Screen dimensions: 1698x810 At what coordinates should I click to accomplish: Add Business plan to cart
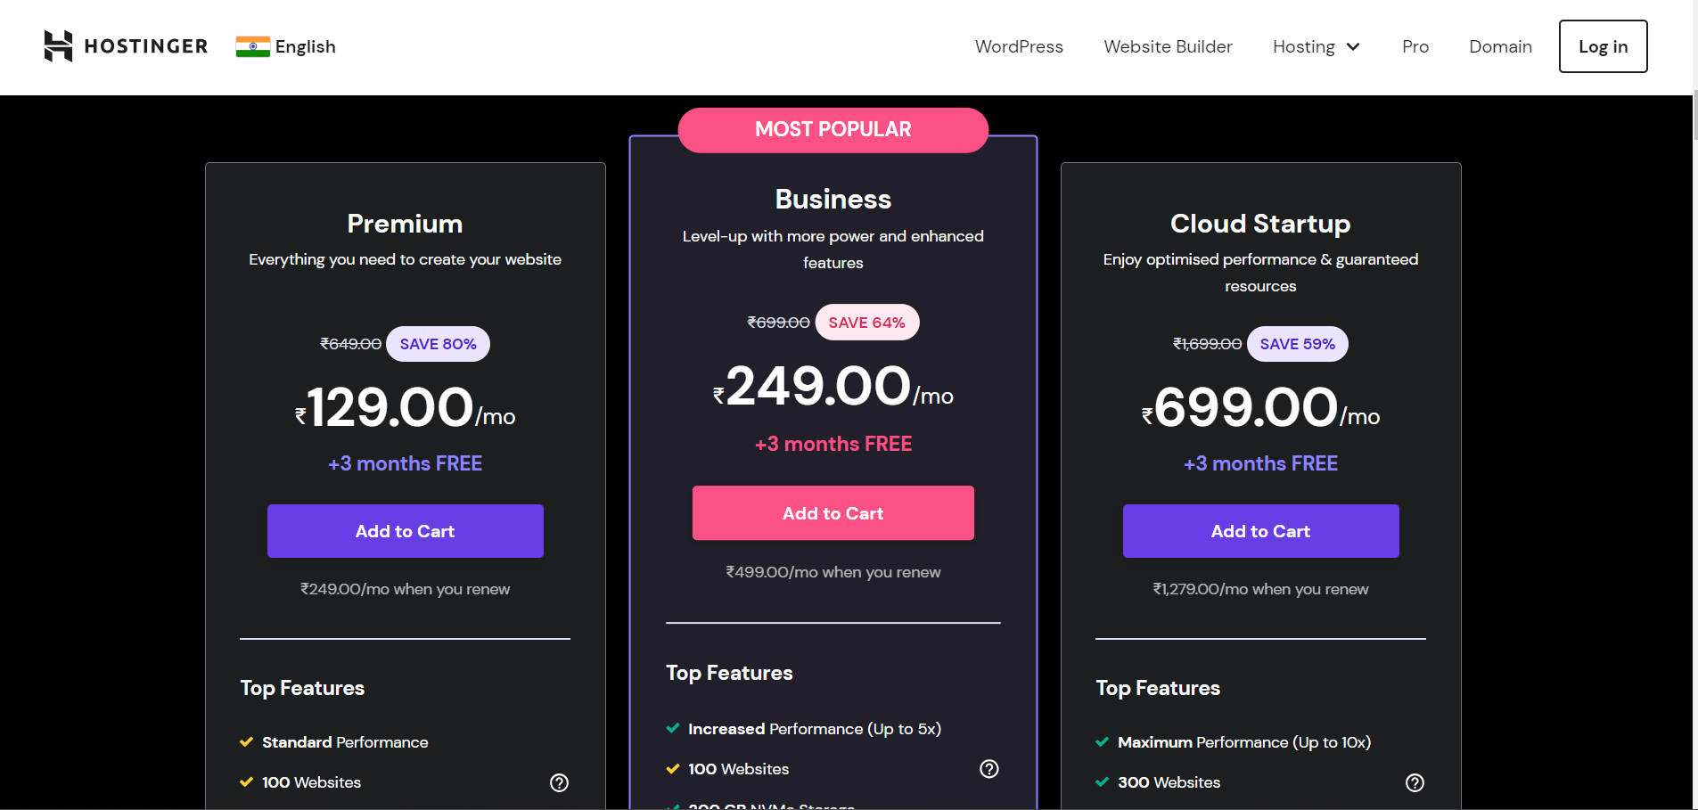point(833,513)
